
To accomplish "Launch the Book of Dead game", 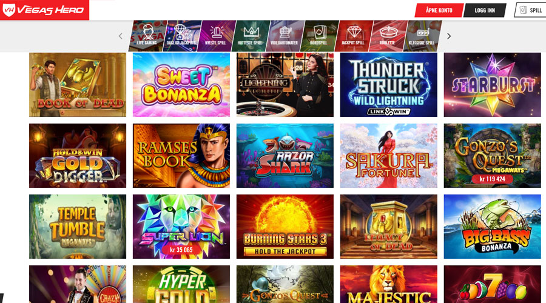I will tap(78, 85).
